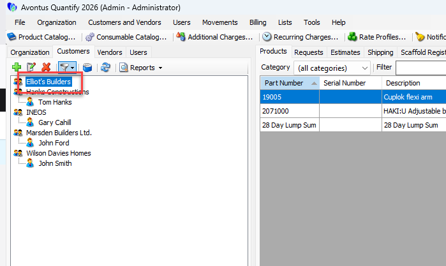
Task: Click the green plus Add customer icon
Action: click(17, 68)
